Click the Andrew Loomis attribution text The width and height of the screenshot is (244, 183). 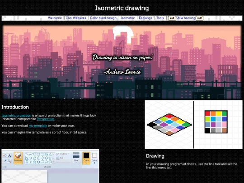tap(122, 72)
